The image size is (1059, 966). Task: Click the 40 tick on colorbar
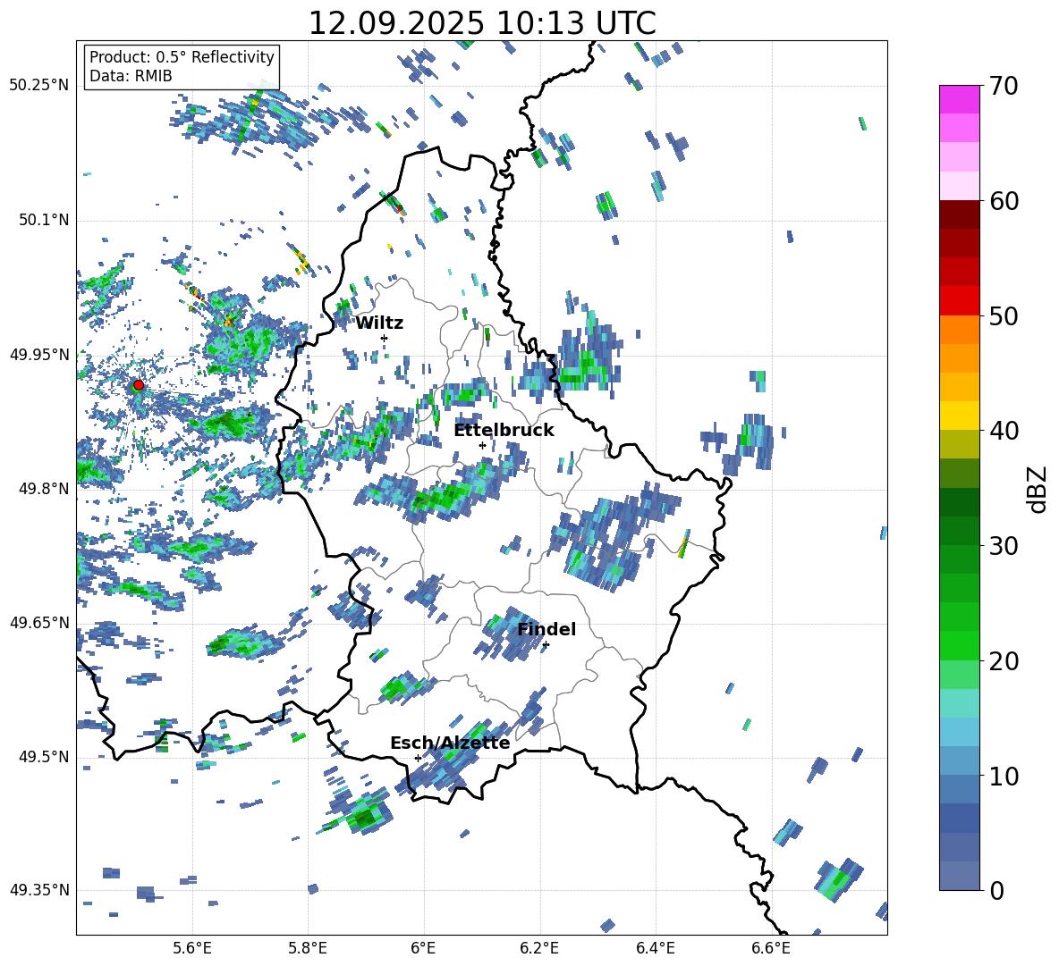click(1004, 431)
